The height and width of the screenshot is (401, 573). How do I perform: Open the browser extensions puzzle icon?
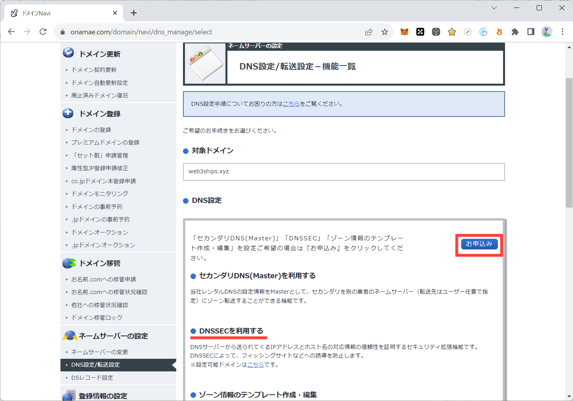pyautogui.click(x=515, y=32)
